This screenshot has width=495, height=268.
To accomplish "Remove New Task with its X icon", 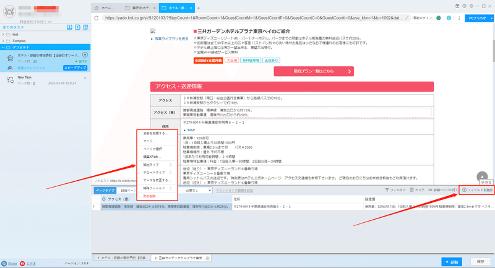I will (85, 78).
